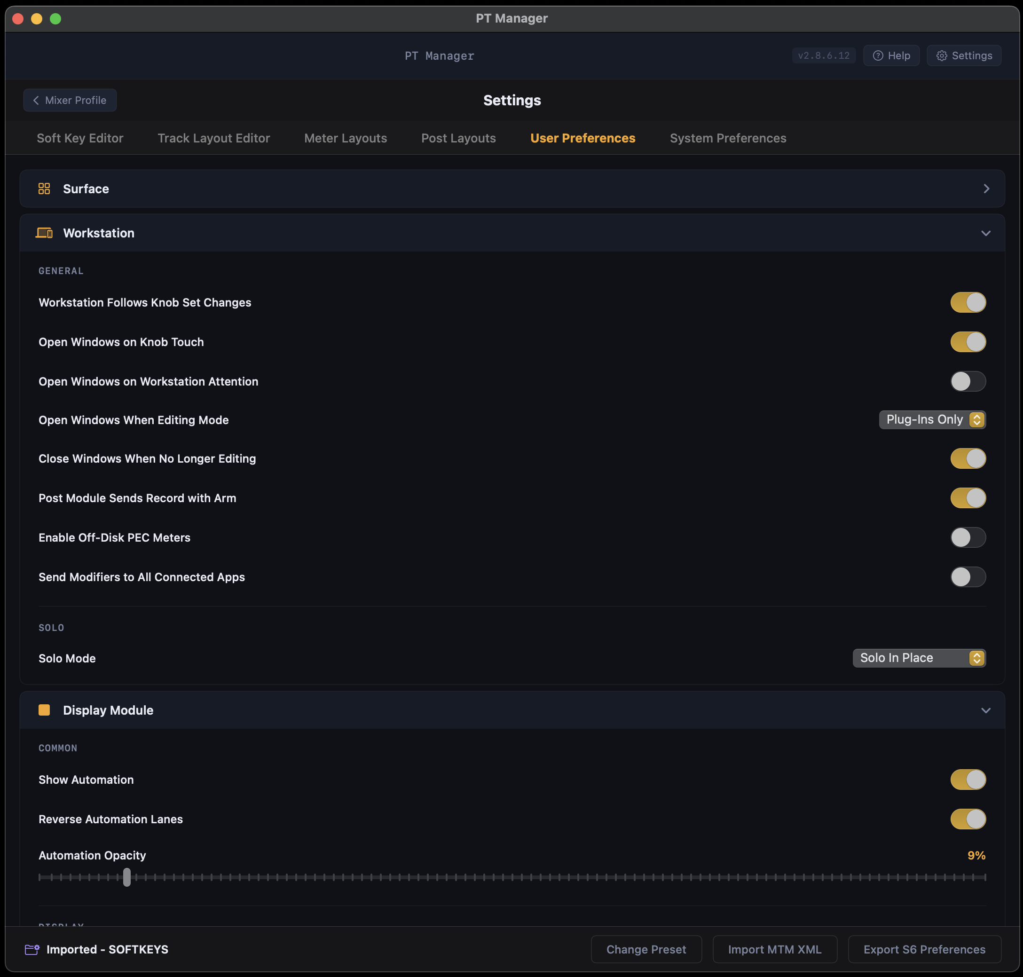Viewport: 1023px width, 977px height.
Task: Click the yellow window minimize button
Action: coord(37,19)
